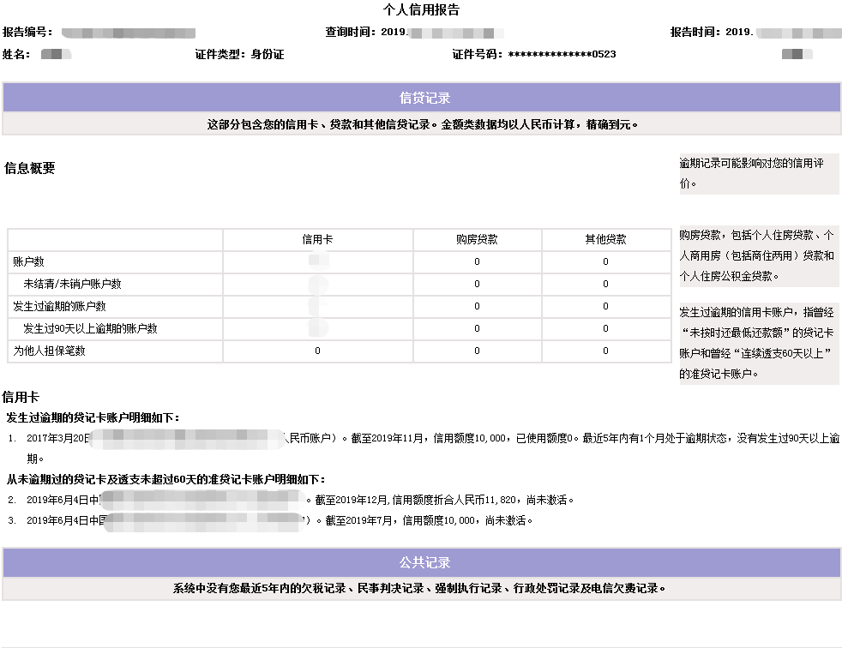Screen dimensions: 842x648
Task: Click the 证件类型 身份证 field
Action: point(239,54)
